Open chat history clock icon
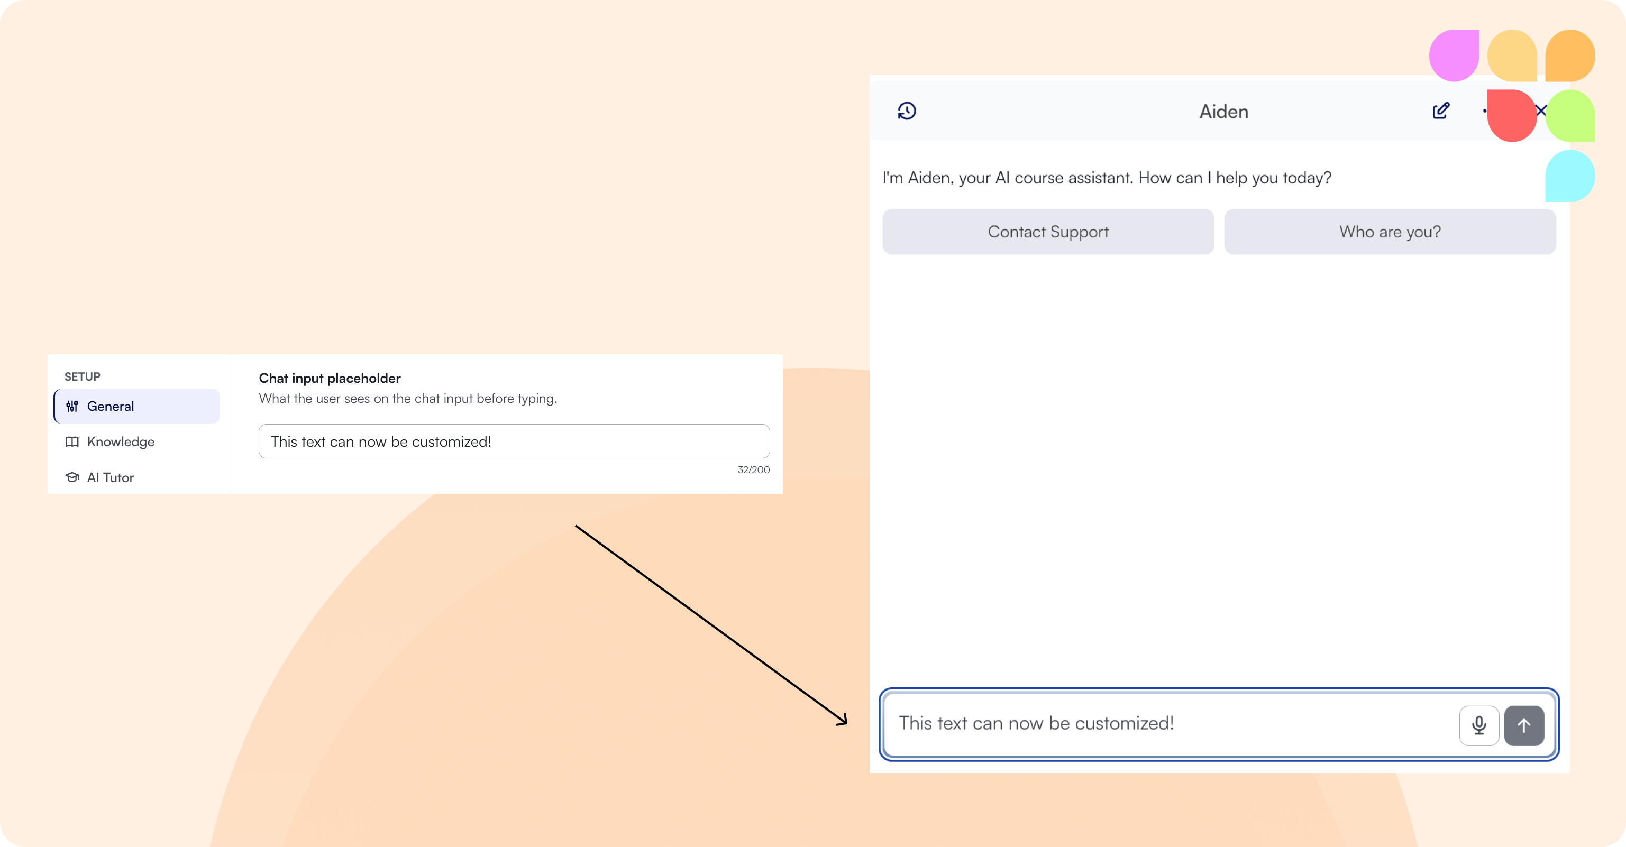The image size is (1626, 847). 907,111
